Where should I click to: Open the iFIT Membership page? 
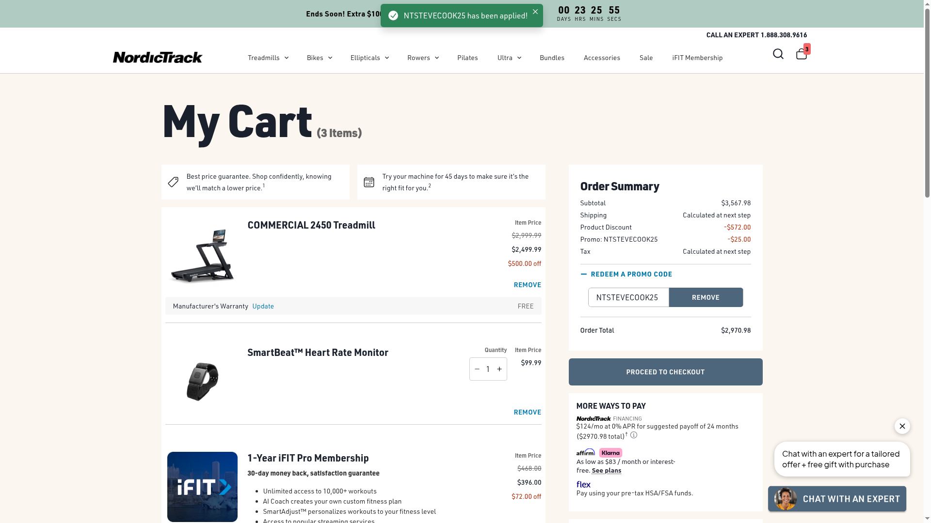tap(697, 58)
